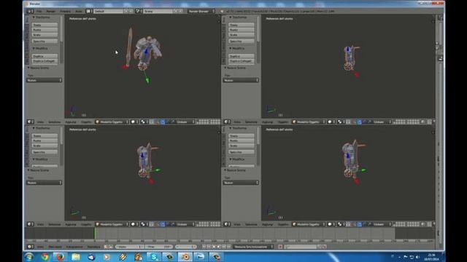Open Modalità Oggetto dropdown in top-right view
Viewport: 467px width, 262px height.
pos(309,122)
